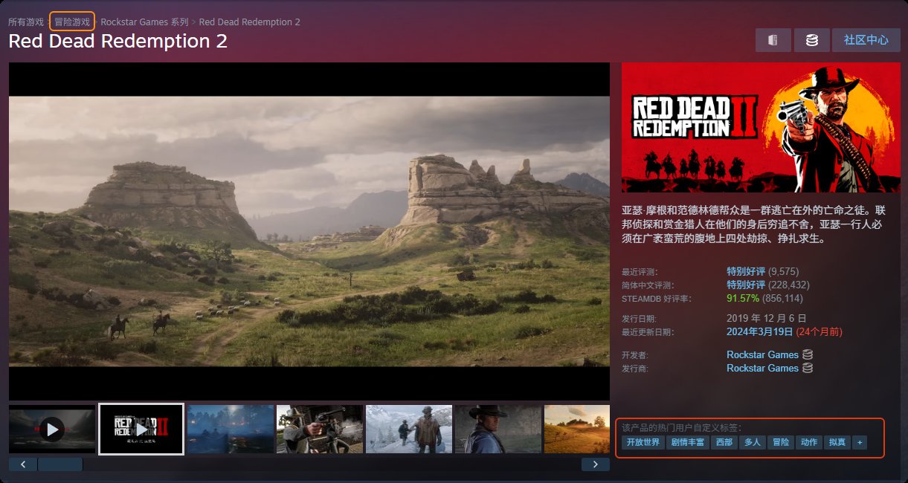
Task: Select the 开放世界 tag
Action: point(643,442)
